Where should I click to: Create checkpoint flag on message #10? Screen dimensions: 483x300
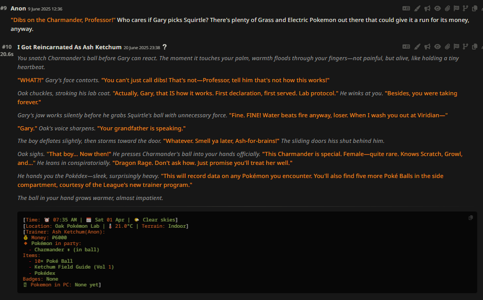point(456,47)
